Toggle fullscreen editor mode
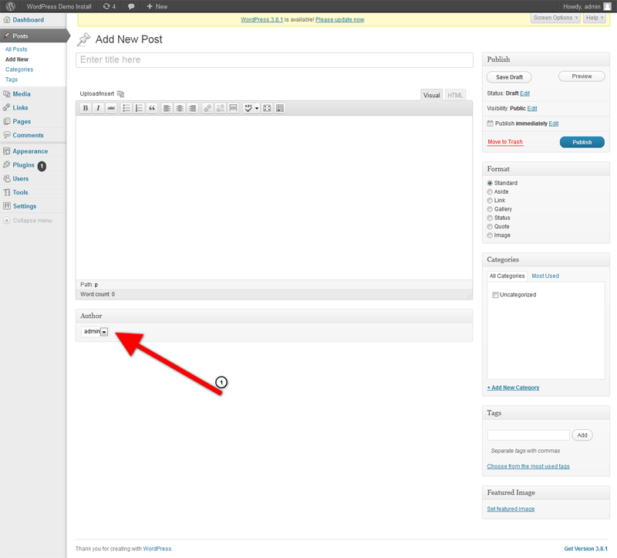 (267, 108)
